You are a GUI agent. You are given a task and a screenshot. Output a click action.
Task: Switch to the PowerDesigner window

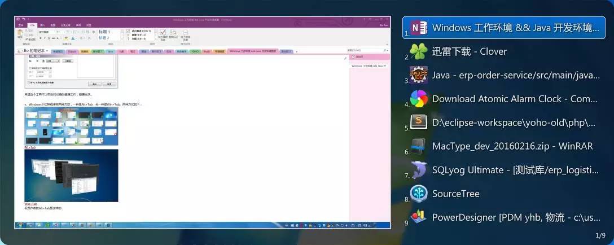503,217
